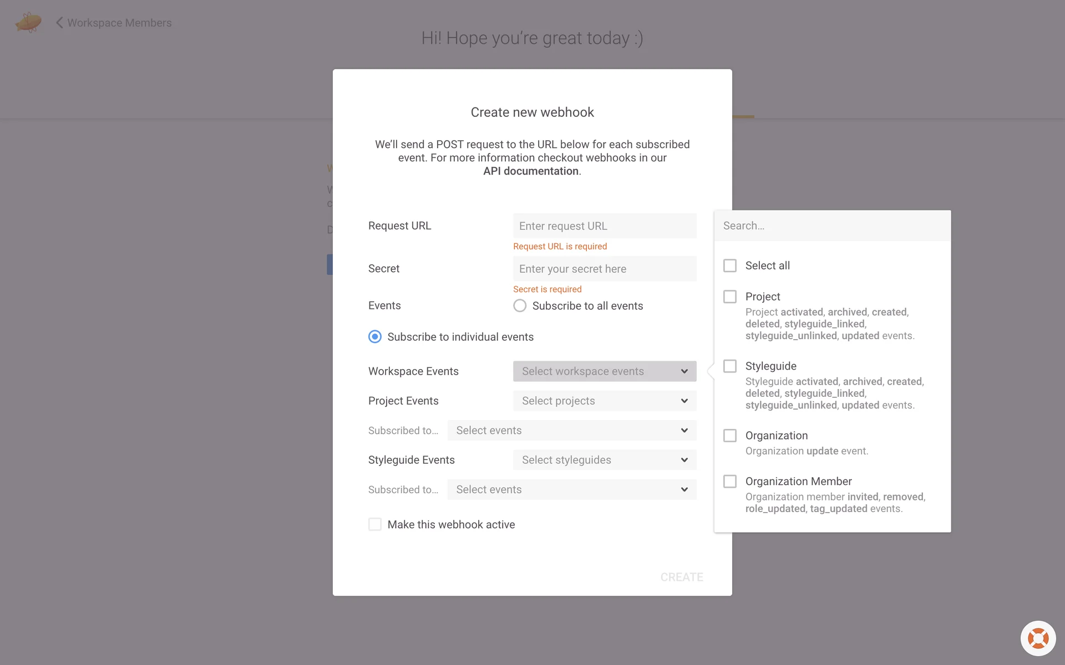Image resolution: width=1065 pixels, height=665 pixels.
Task: Expand Select workspace events dropdown
Action: click(x=604, y=371)
